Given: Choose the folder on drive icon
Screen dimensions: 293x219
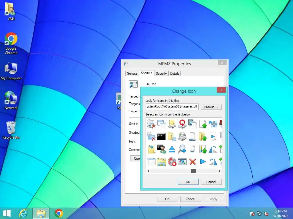Looking at the screenshot, I should (x=172, y=124).
